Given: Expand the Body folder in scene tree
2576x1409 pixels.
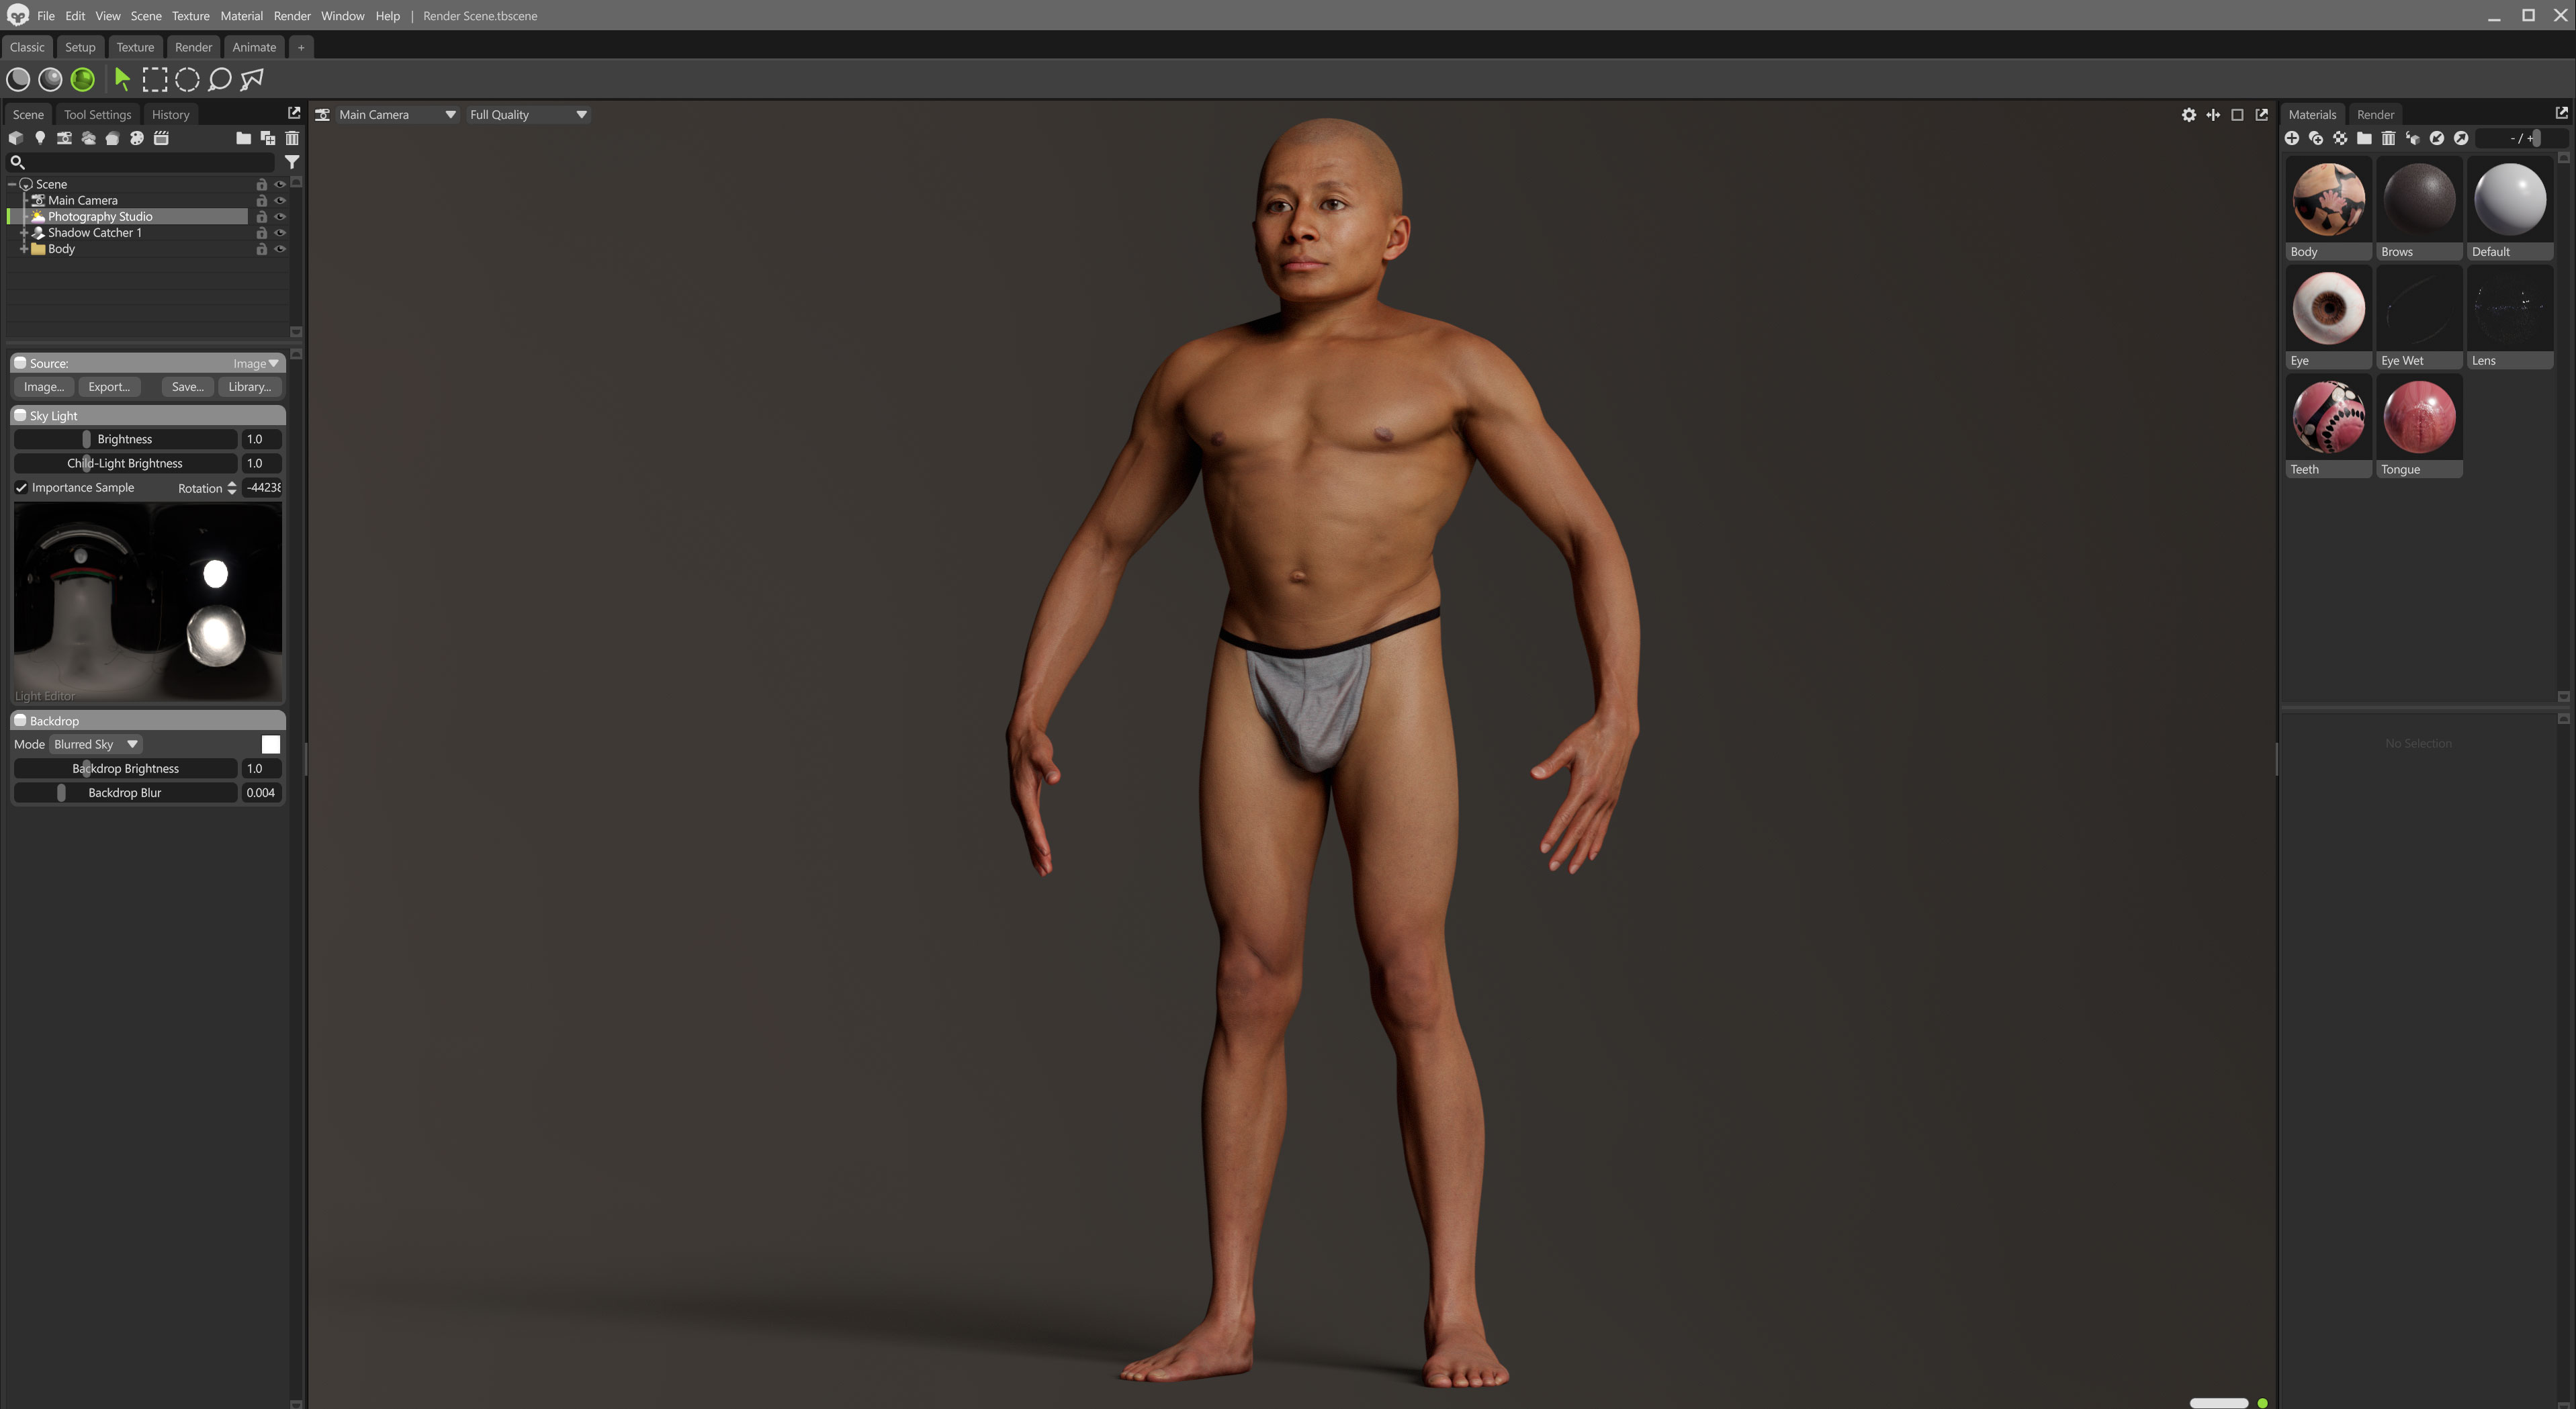Looking at the screenshot, I should (x=23, y=249).
